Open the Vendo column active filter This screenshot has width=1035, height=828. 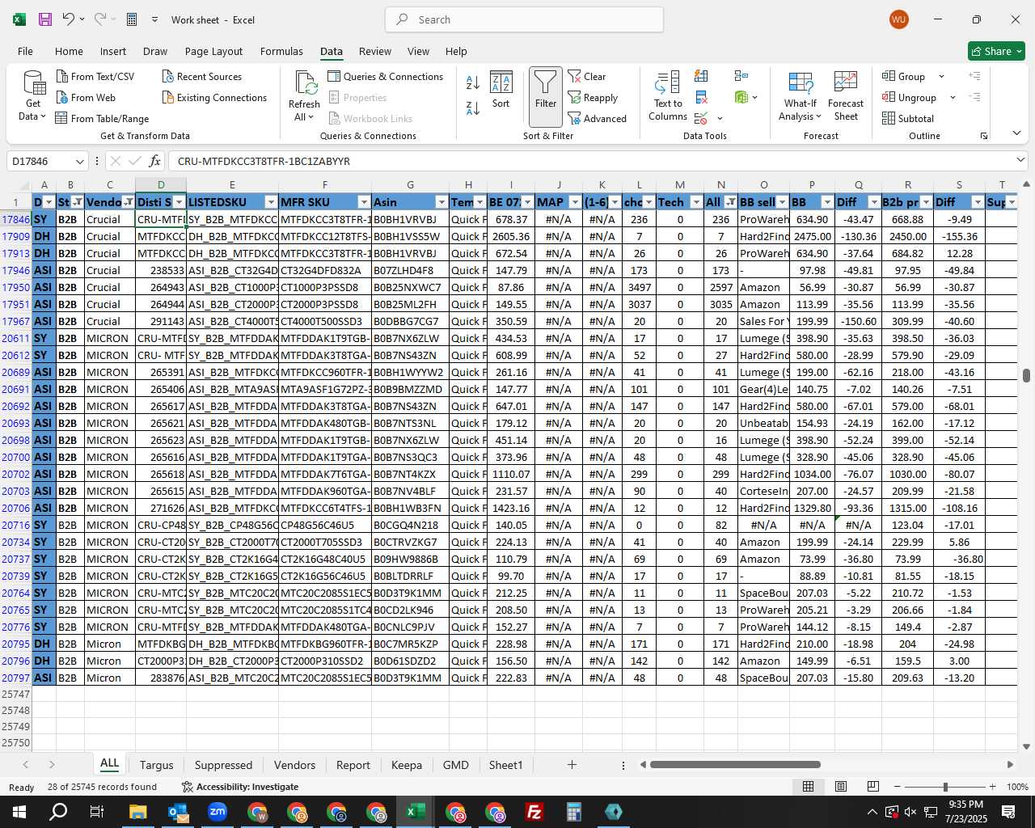click(x=129, y=202)
